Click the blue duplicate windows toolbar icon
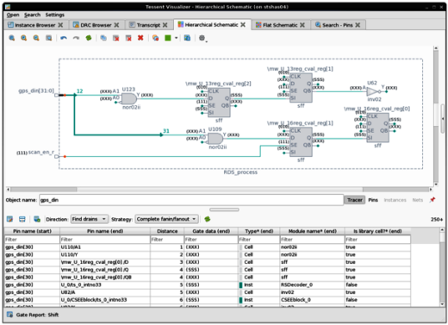This screenshot has height=325, width=448. [103, 38]
